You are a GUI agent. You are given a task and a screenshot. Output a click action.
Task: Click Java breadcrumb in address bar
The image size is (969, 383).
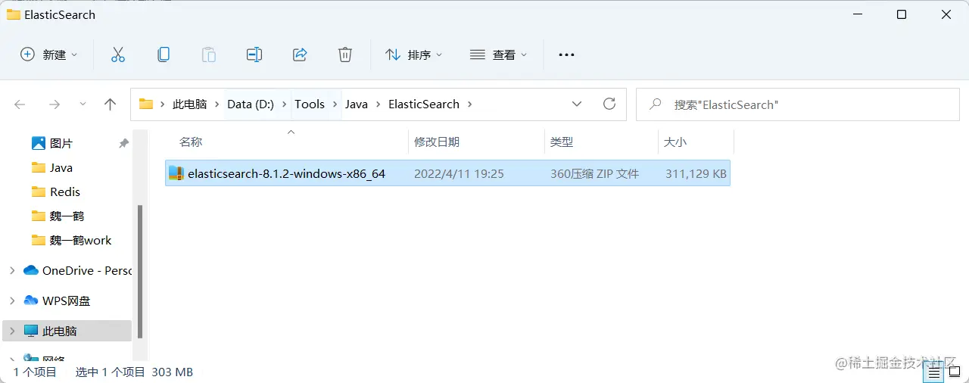point(357,104)
